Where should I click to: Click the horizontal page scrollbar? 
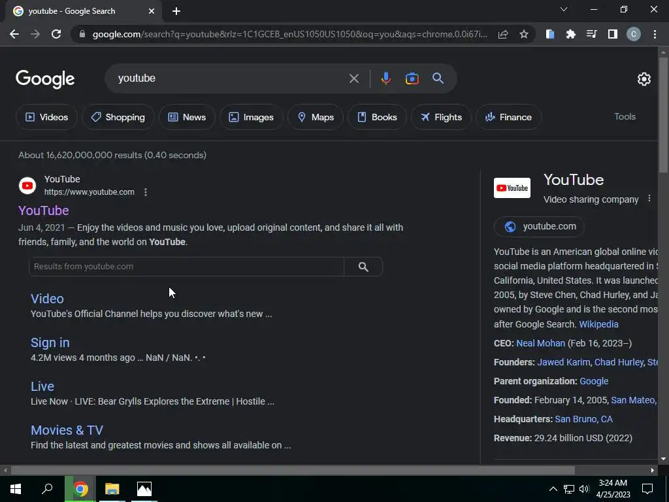(293, 471)
